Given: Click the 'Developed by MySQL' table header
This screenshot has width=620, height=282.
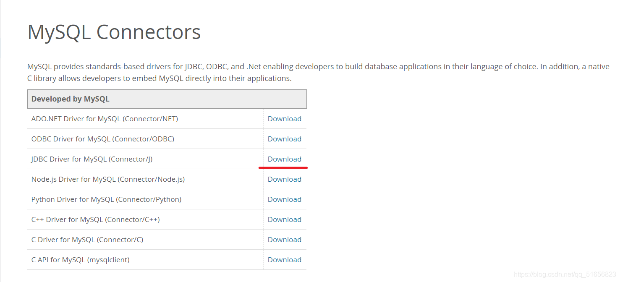Looking at the screenshot, I should point(167,99).
